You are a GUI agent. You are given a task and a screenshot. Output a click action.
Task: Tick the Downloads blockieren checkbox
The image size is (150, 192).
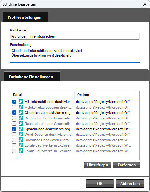[14, 140]
